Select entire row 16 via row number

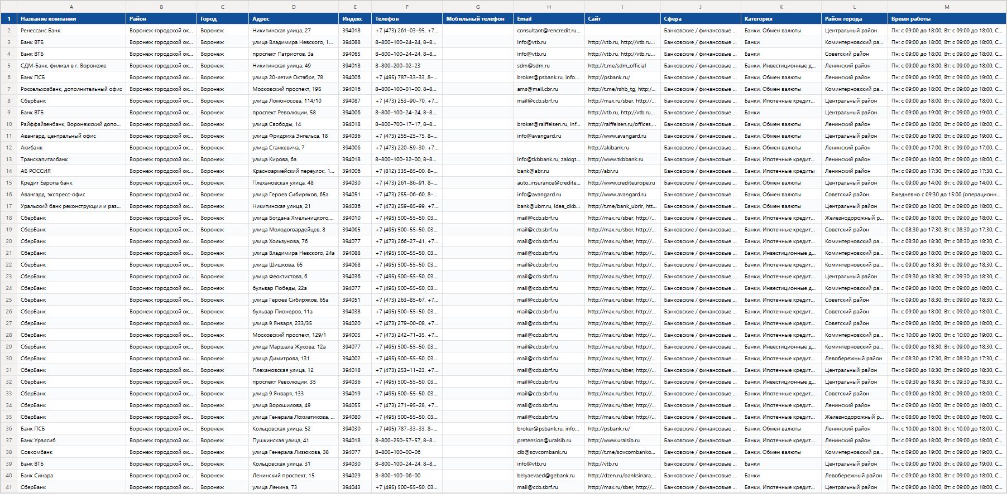[x=9, y=195]
